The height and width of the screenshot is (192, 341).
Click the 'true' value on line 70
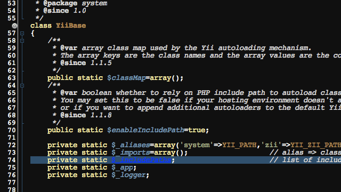[197, 130]
